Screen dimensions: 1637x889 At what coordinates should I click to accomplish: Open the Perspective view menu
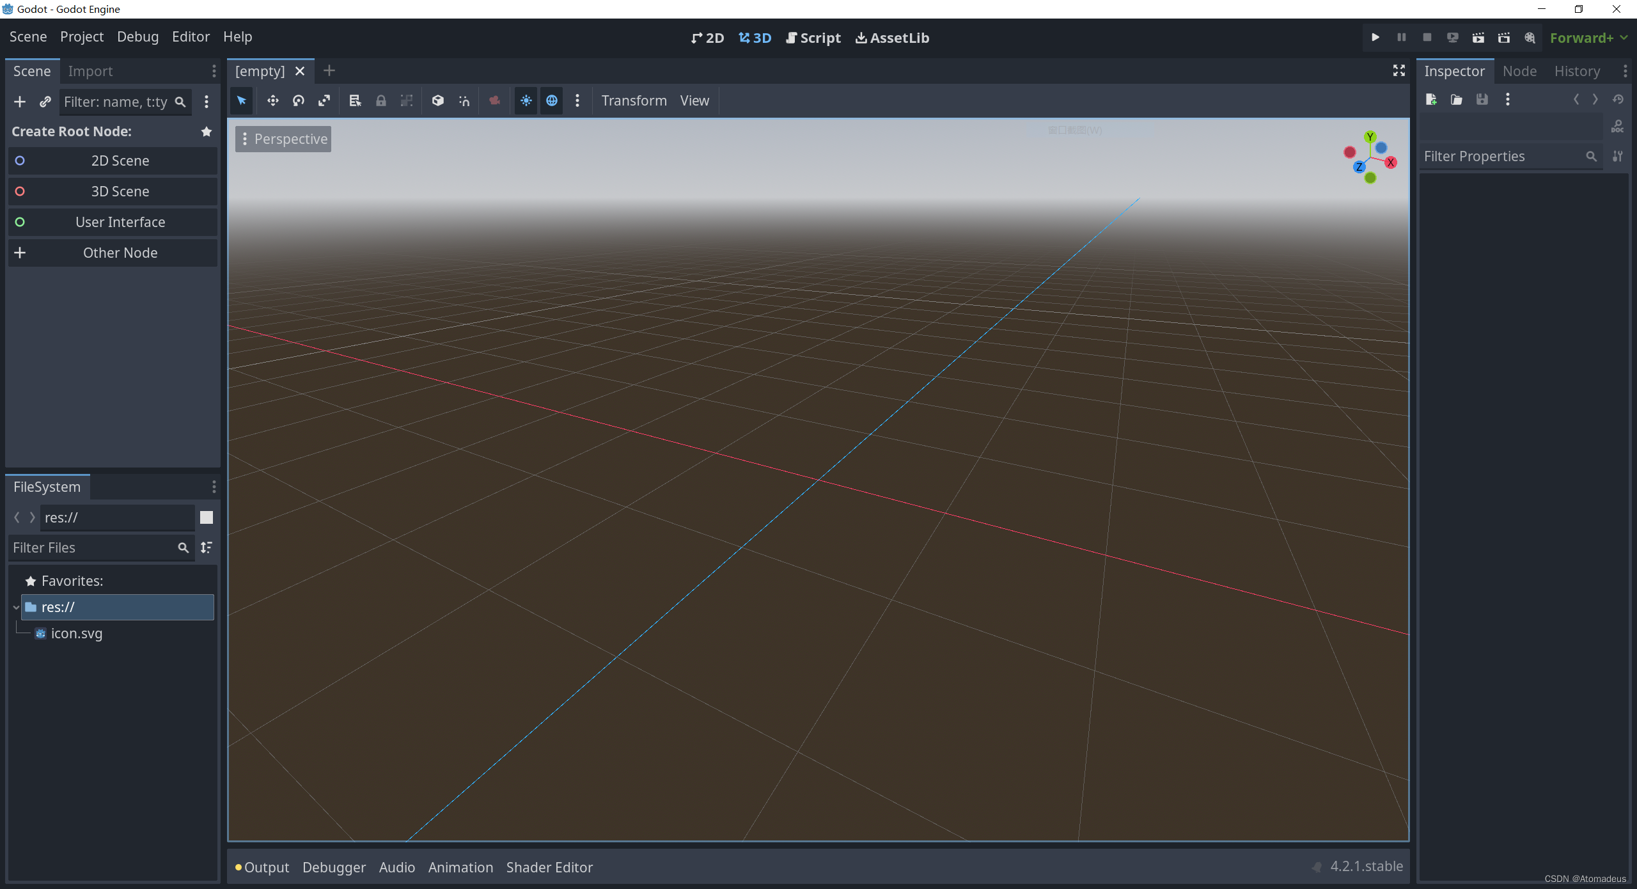click(283, 139)
